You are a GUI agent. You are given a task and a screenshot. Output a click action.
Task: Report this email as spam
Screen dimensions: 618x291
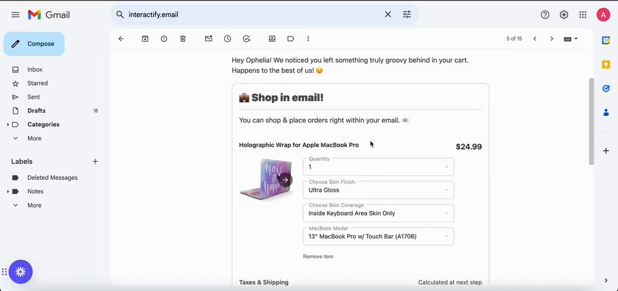click(x=164, y=39)
